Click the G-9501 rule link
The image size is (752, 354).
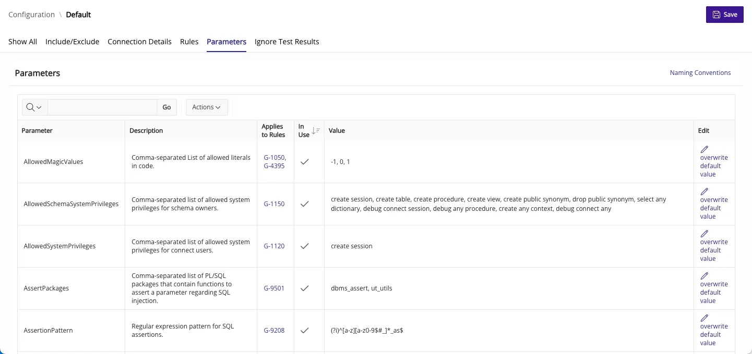(x=274, y=288)
